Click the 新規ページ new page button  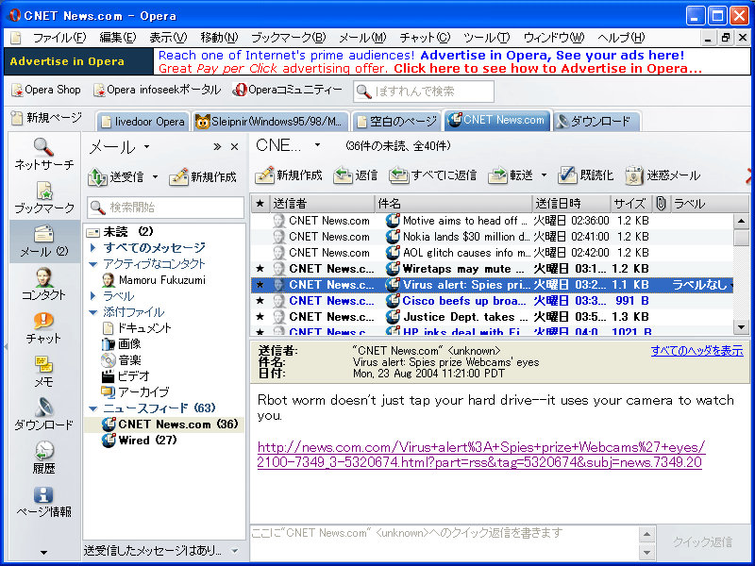[x=46, y=118]
